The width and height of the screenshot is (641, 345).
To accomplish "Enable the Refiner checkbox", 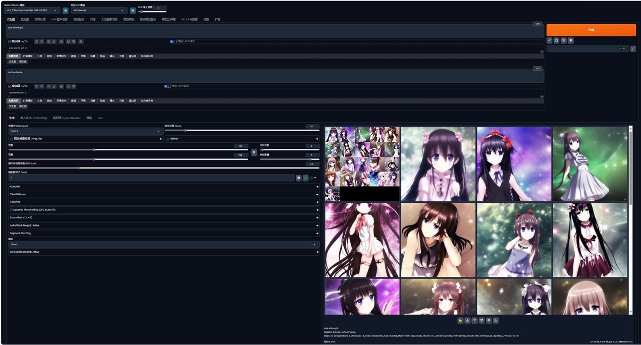I will [168, 139].
